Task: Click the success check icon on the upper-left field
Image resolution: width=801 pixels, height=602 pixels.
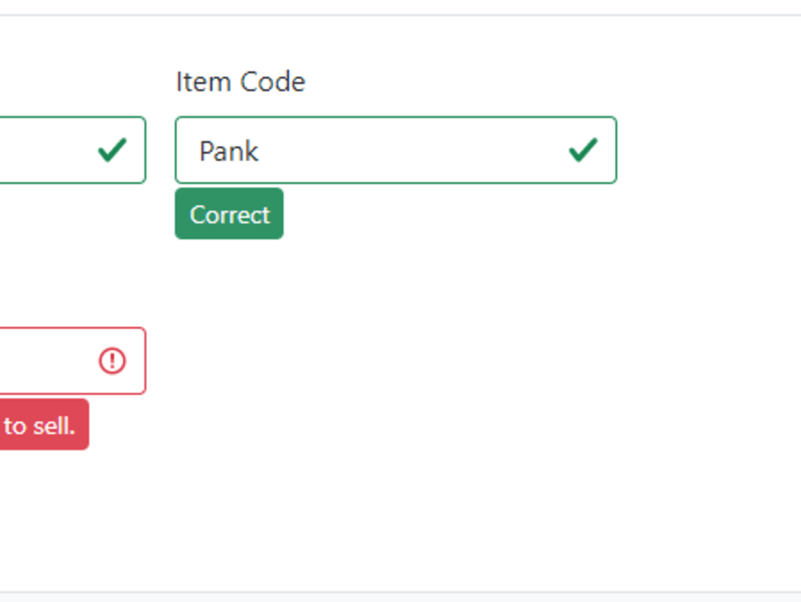Action: click(x=114, y=150)
